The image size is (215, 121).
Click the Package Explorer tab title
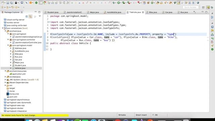12,12
